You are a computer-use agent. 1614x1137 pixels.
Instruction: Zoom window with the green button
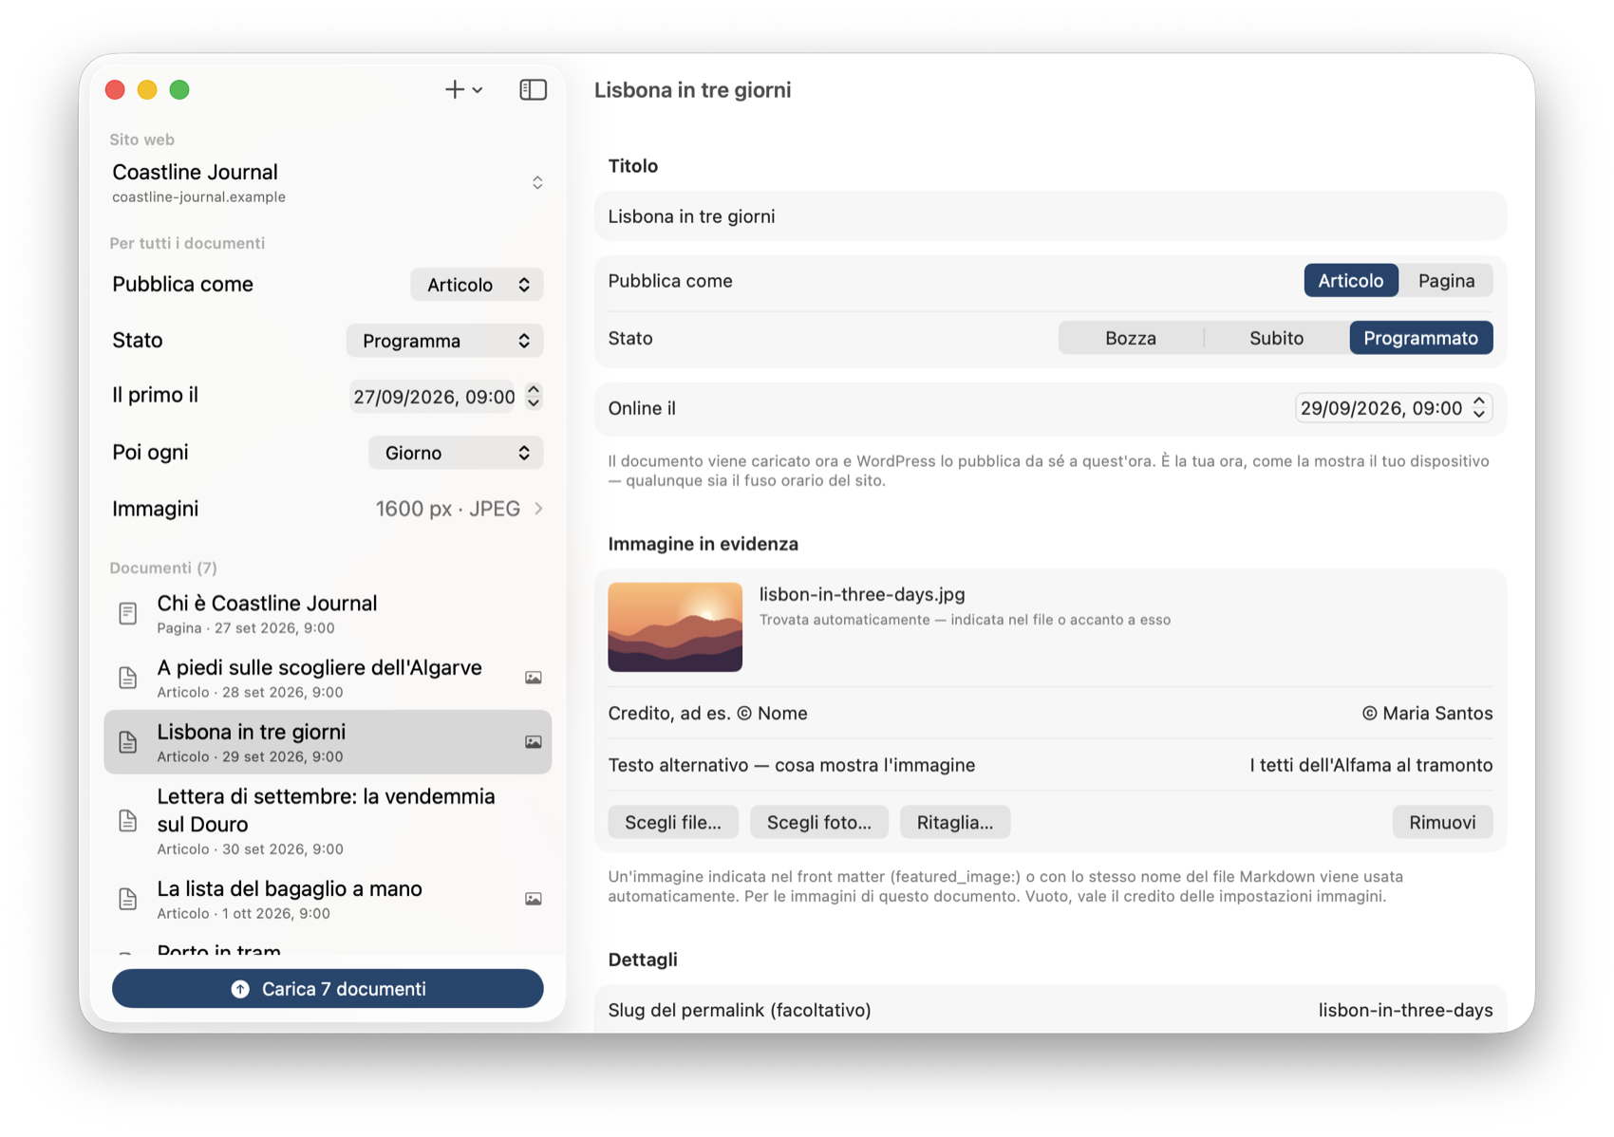179,89
